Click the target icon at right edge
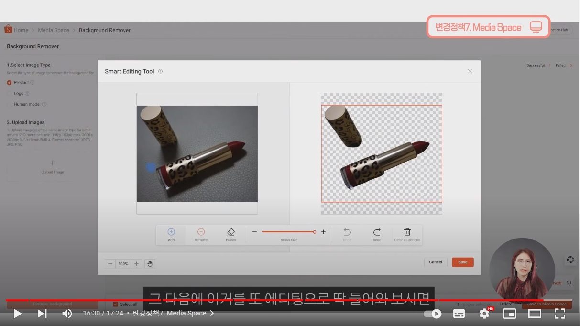Screen dimensions: 580x326 click(x=570, y=260)
